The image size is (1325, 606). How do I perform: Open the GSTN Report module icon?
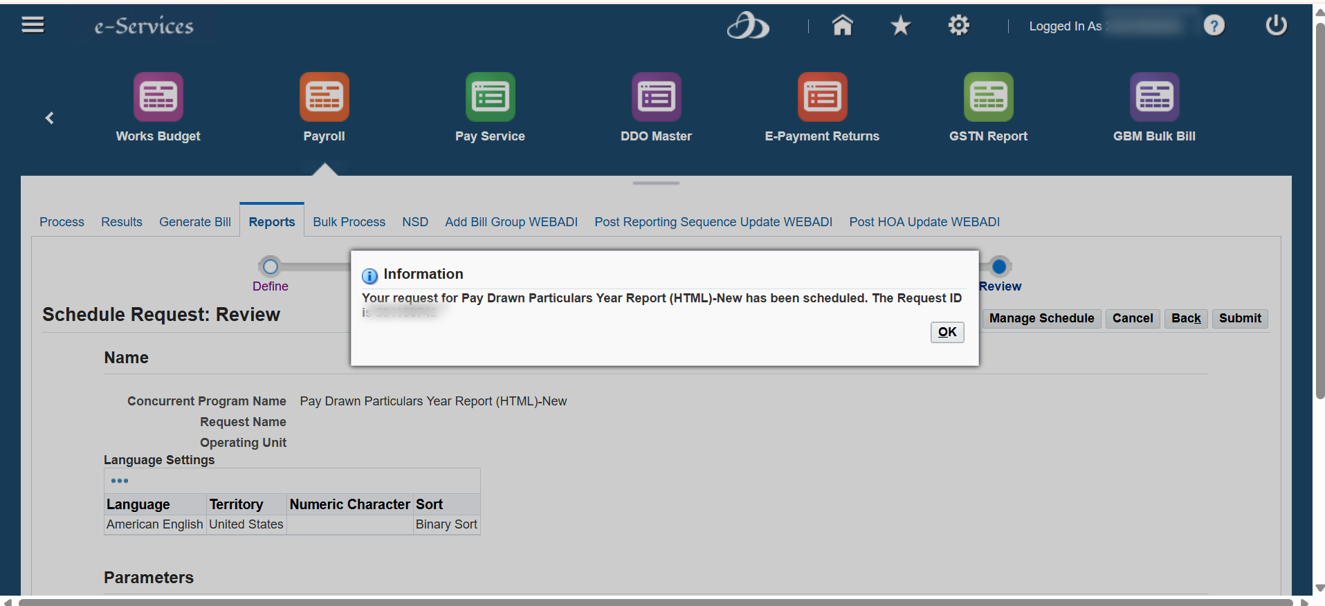point(989,97)
